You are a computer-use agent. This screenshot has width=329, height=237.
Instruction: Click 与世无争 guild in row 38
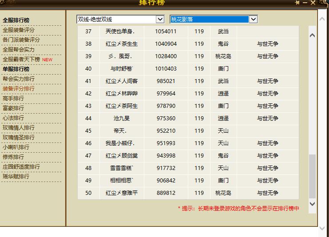tap(268, 44)
